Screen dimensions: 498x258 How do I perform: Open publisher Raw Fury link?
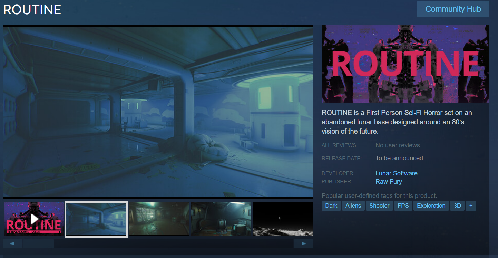[389, 182]
